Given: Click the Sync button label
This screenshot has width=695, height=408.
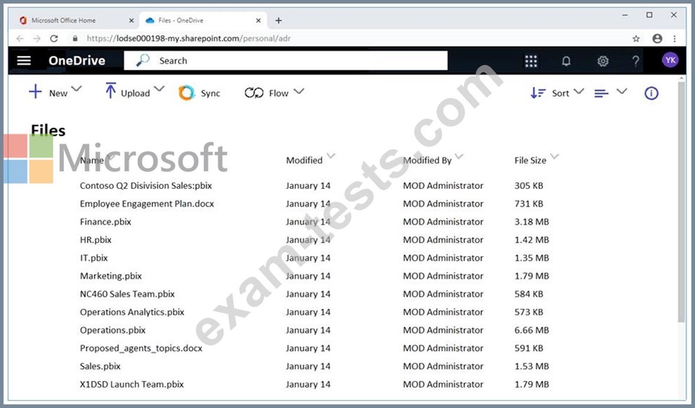Looking at the screenshot, I should point(210,93).
